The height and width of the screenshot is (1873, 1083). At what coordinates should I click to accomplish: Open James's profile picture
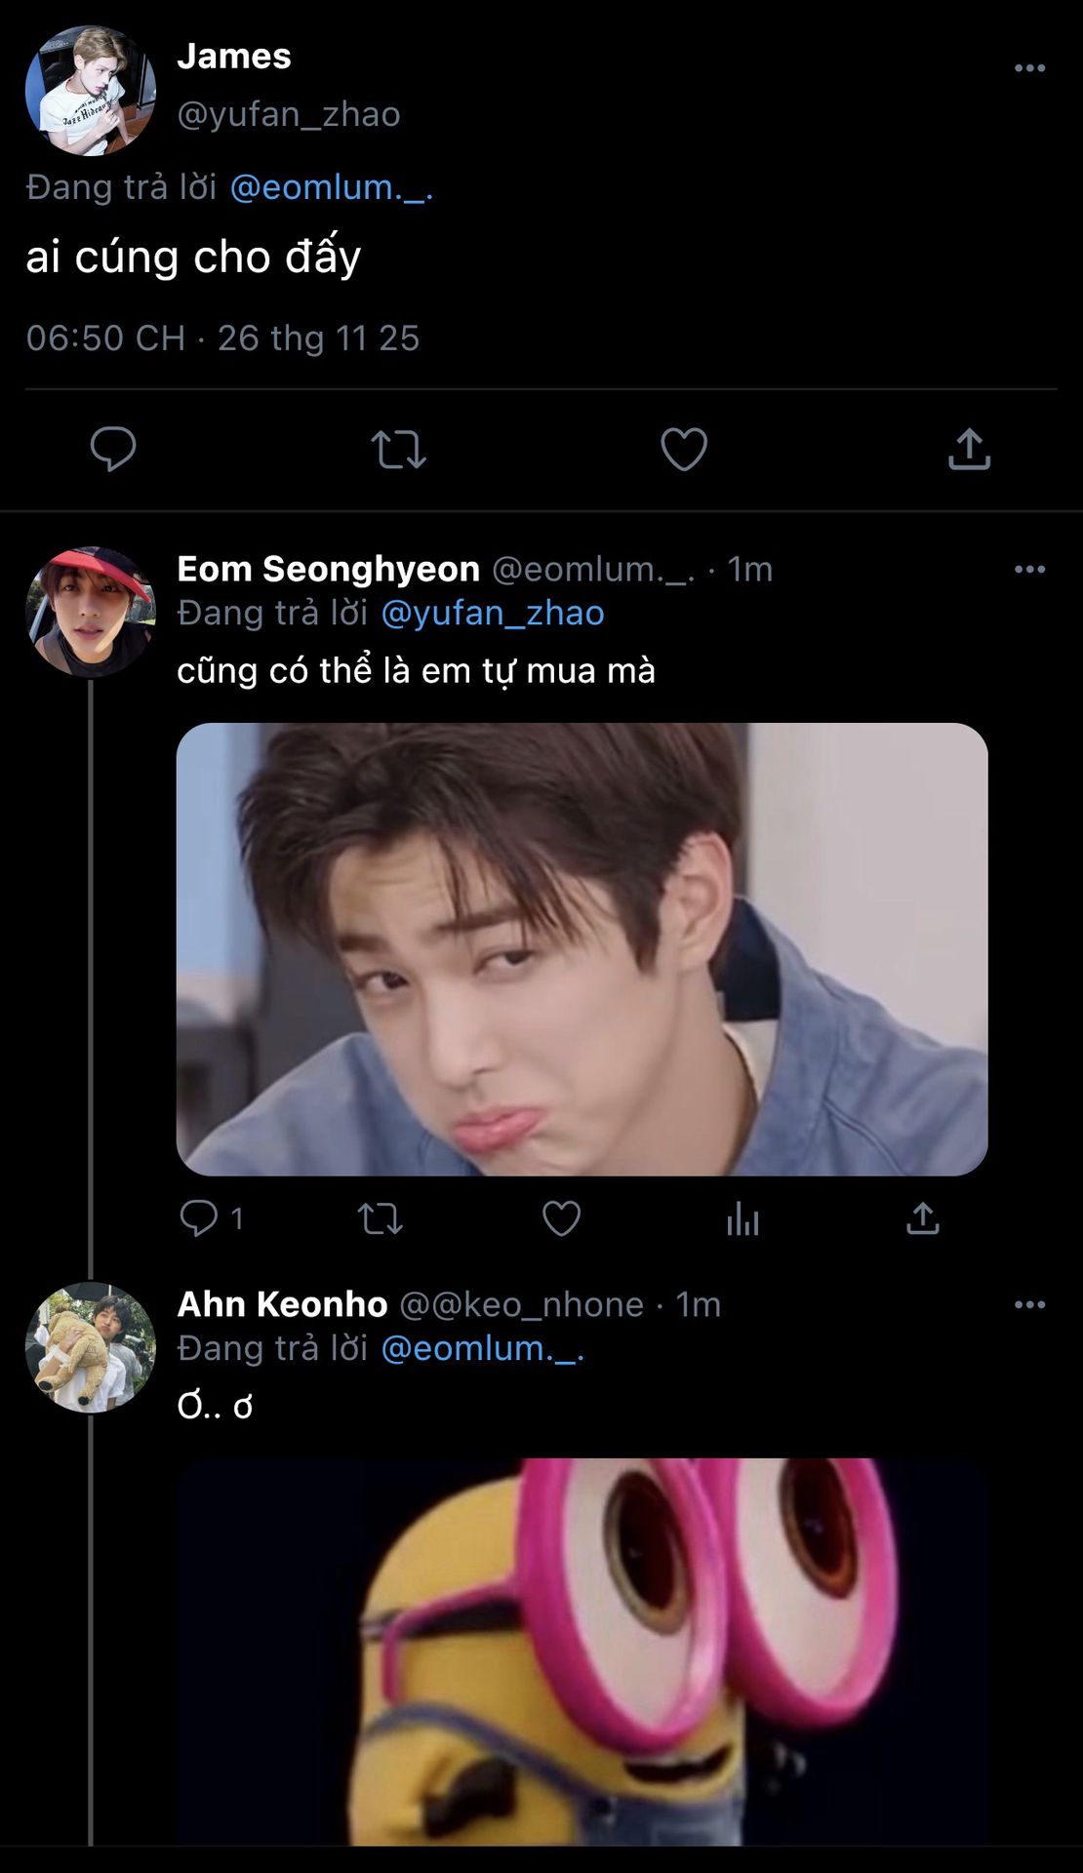[x=91, y=91]
